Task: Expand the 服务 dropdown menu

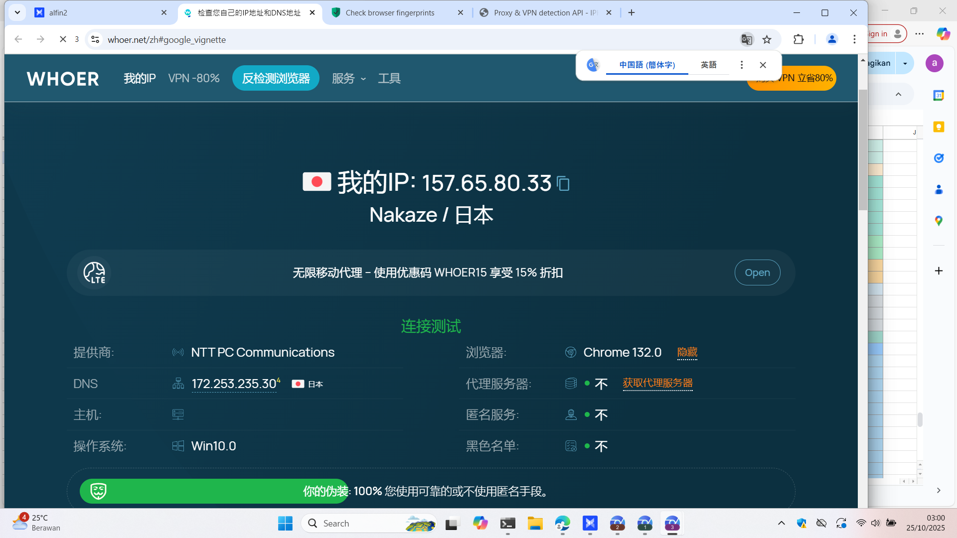Action: [x=349, y=78]
